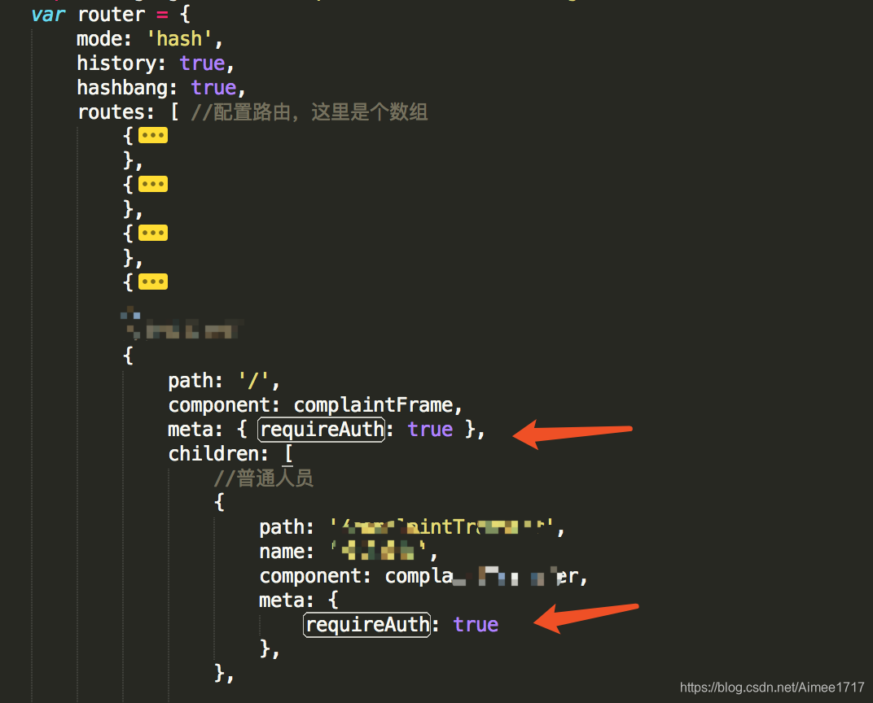Click the 'history' property's true value
The image size is (873, 703).
pyautogui.click(x=202, y=63)
